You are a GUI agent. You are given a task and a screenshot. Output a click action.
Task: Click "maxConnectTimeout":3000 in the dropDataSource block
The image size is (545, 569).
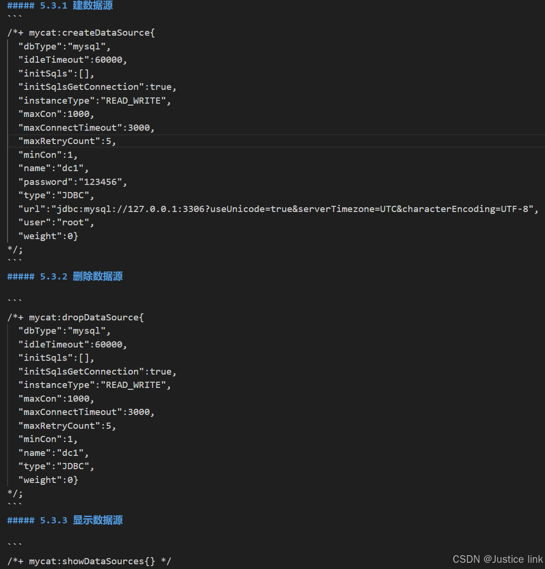coord(86,412)
